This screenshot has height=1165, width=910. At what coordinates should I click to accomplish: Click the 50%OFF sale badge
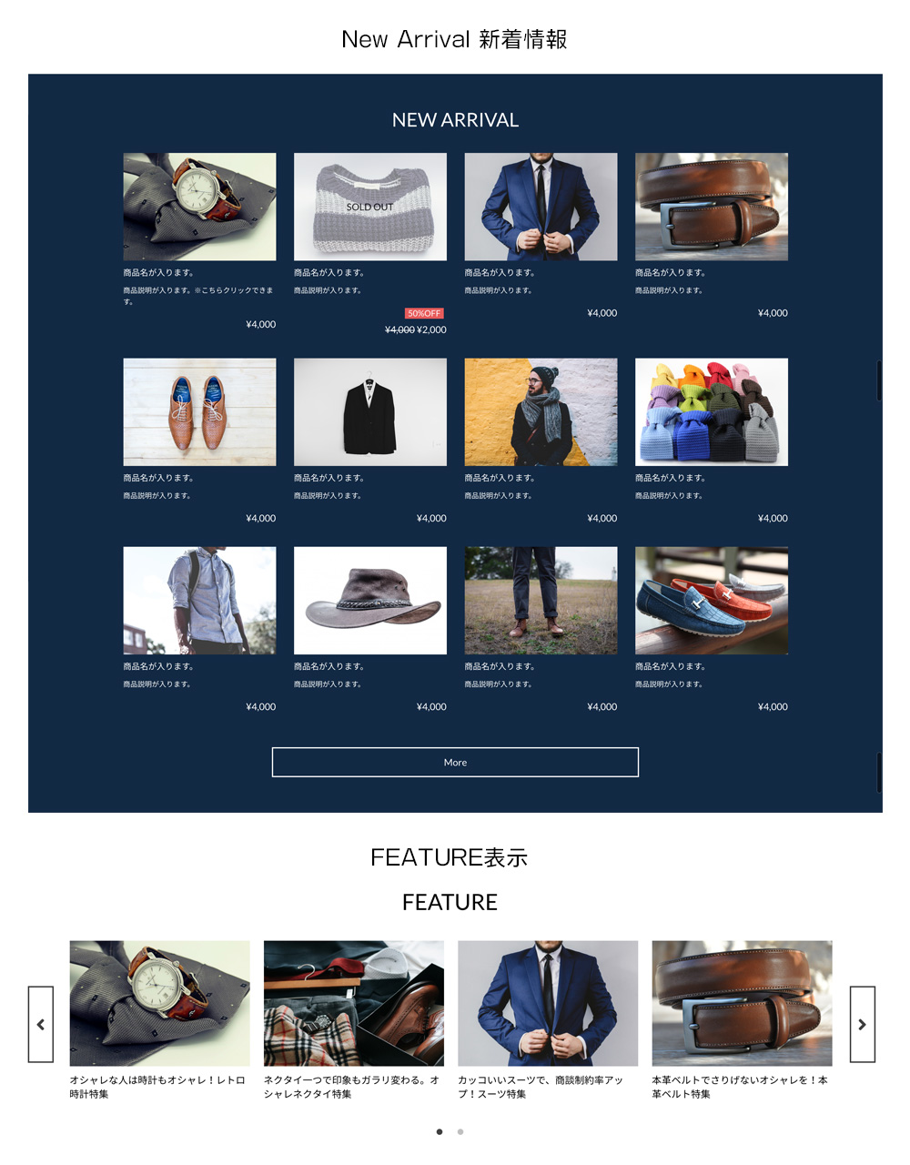(x=424, y=313)
